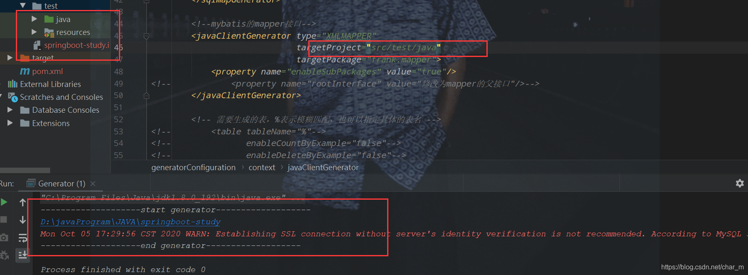Toggle soft-wrap in Run console
This screenshot has height=275, width=748.
pyautogui.click(x=23, y=238)
